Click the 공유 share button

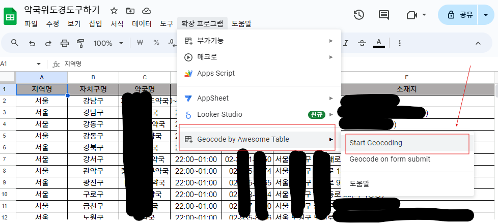pyautogui.click(x=457, y=15)
